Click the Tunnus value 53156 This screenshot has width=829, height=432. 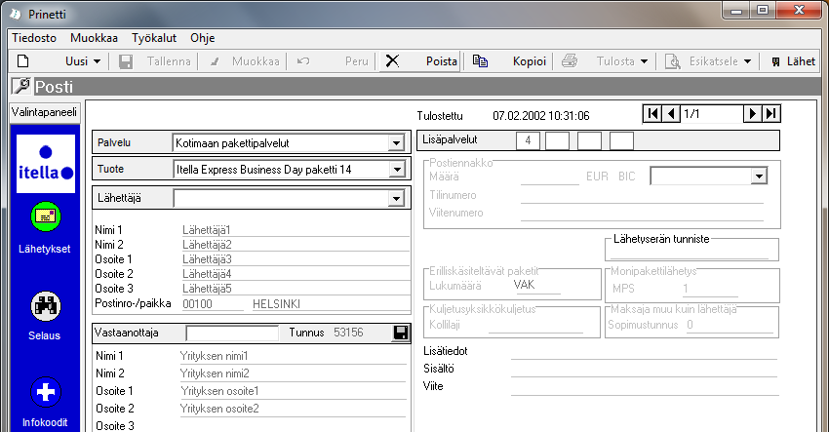tap(348, 333)
